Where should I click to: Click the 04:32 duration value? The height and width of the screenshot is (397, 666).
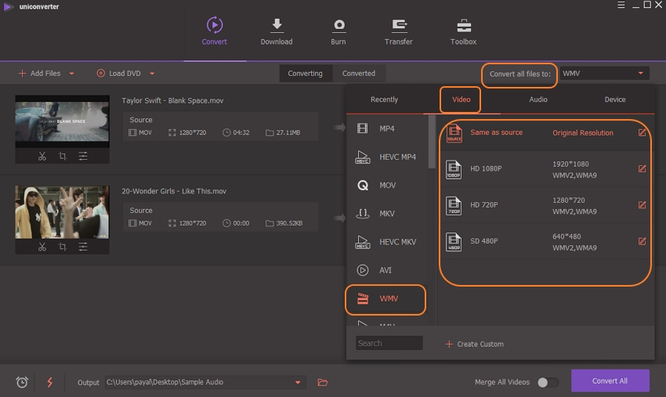(241, 132)
